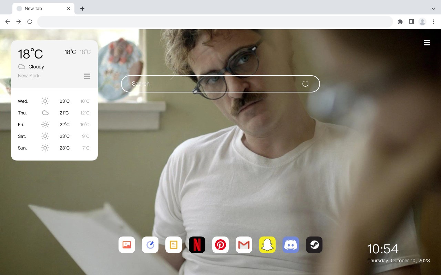Open Gmail shortcut icon

(244, 245)
